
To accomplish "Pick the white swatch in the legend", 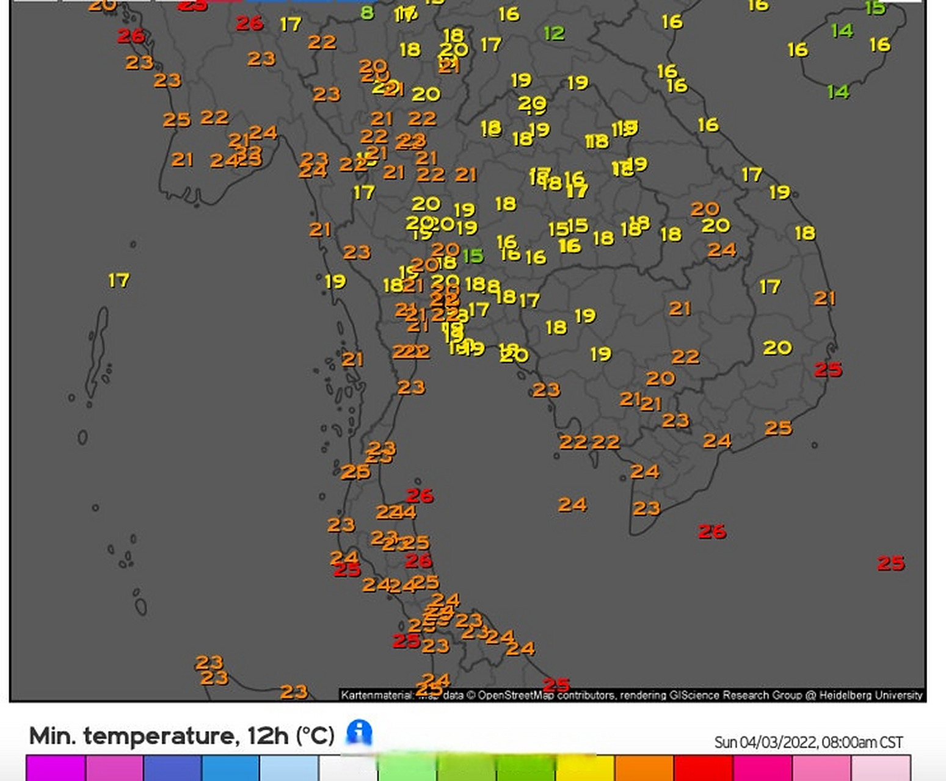I will (348, 768).
